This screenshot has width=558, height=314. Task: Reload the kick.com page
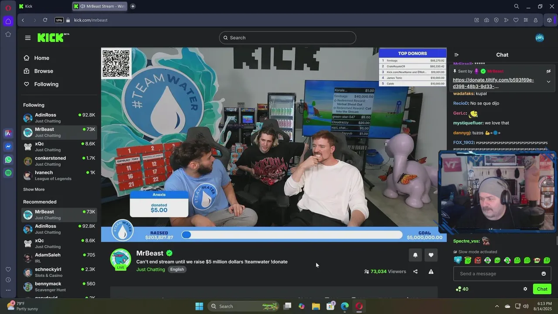coord(45,20)
